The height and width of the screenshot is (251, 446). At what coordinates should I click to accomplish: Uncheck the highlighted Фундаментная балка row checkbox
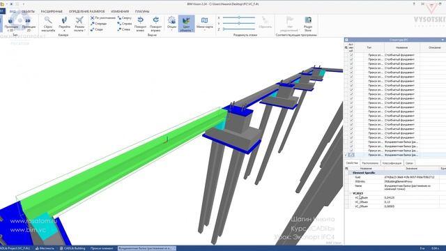point(351,155)
